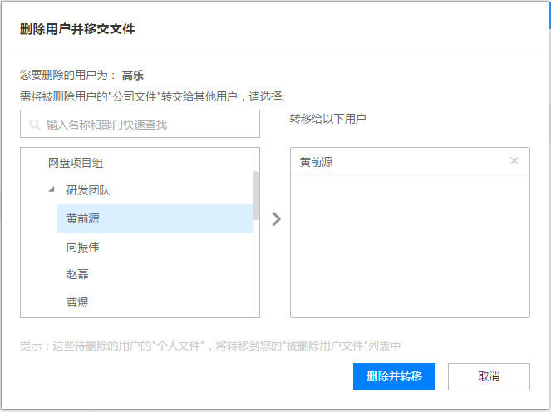Click the 删除并转移 button
551x412 pixels.
coord(394,376)
